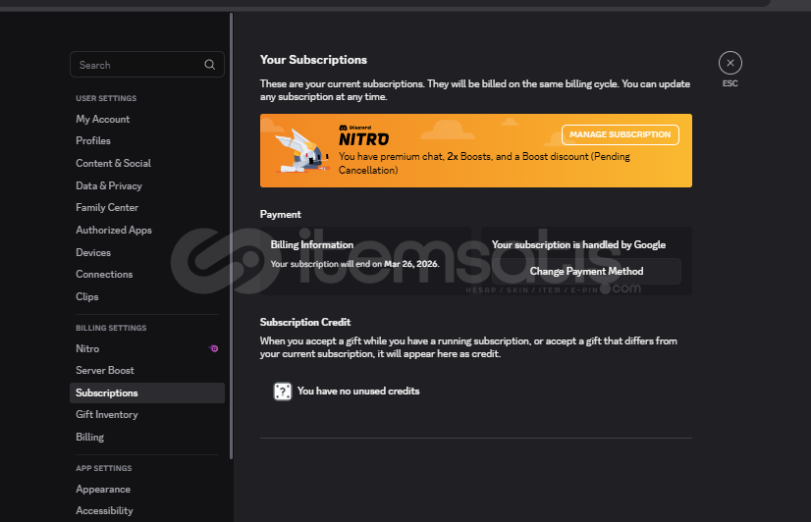The image size is (811, 522).
Task: Click the Nitro mascot illustration
Action: (302, 151)
